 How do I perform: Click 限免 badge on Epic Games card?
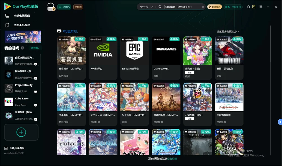pos(143,39)
